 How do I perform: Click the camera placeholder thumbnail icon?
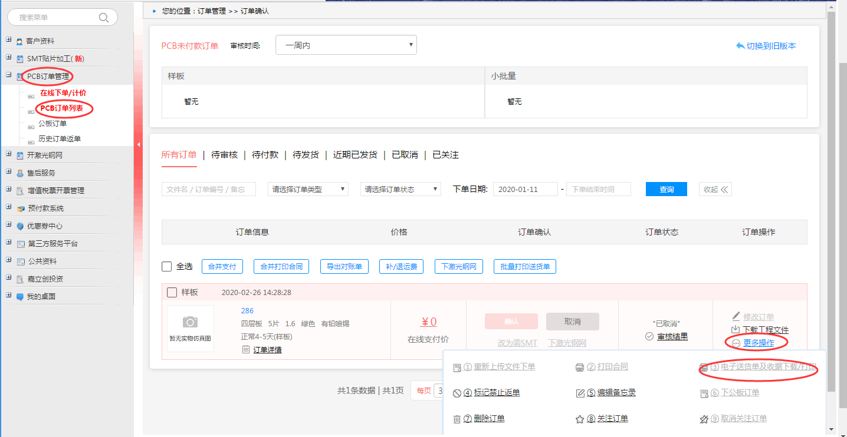pos(190,322)
